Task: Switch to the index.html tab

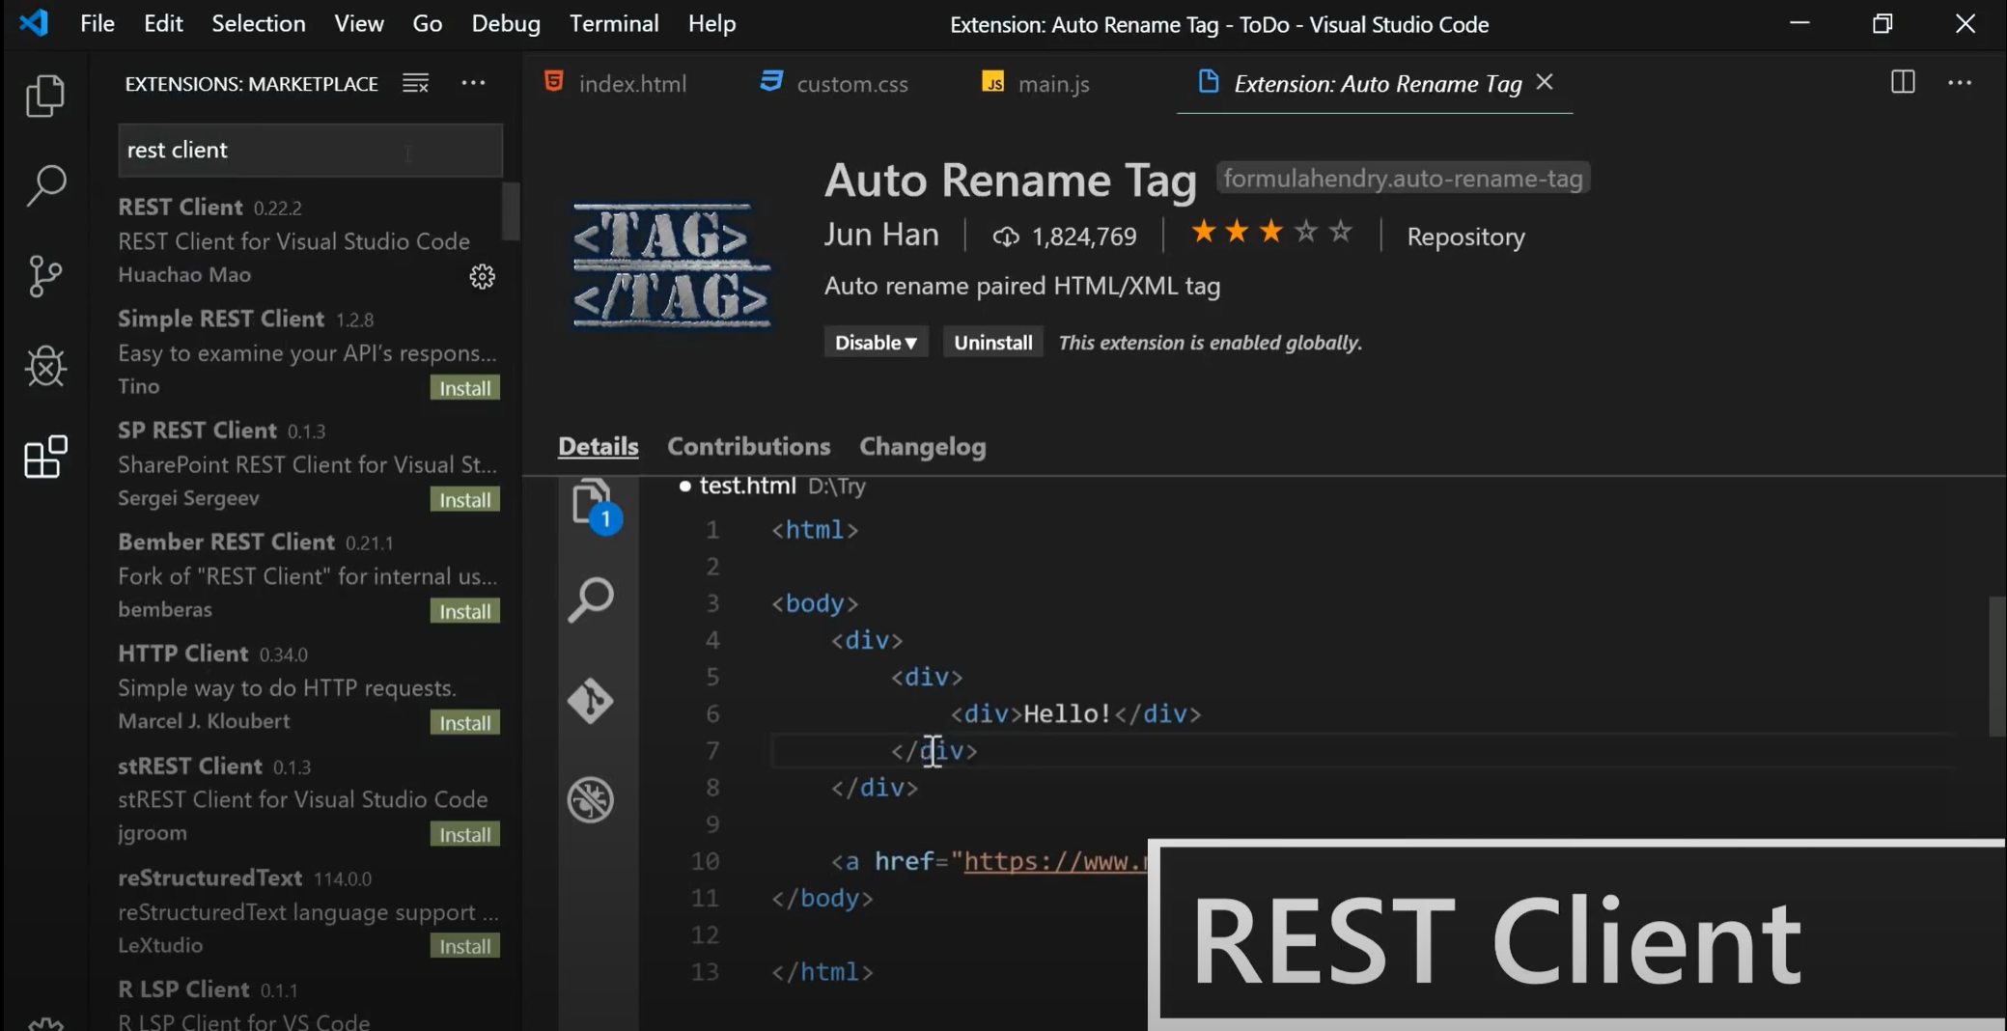Action: pos(616,84)
